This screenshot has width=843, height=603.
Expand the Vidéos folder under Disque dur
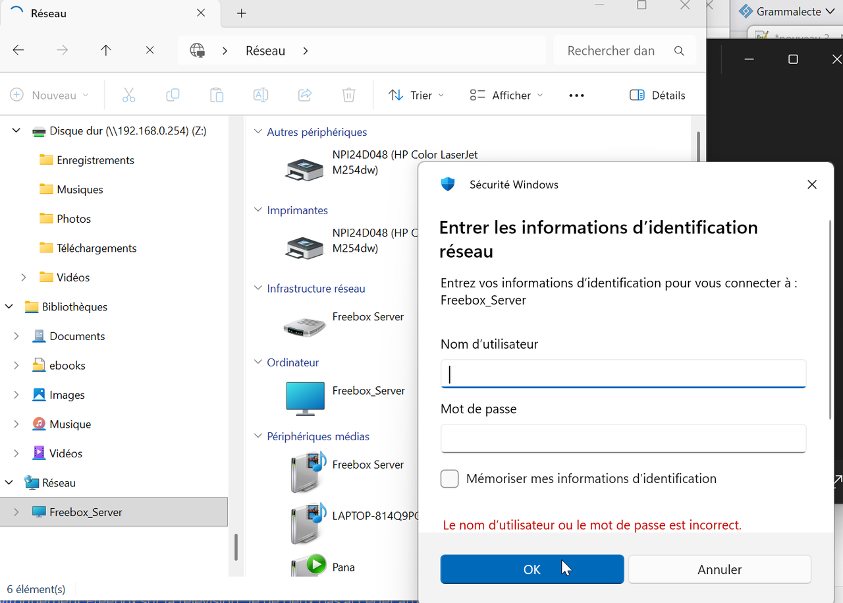pyautogui.click(x=24, y=277)
